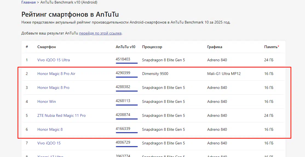Image resolution: width=305 pixels, height=157 pixels.
Task: Open the Vivo iQOO 15 Ultra page
Action: [53, 60]
